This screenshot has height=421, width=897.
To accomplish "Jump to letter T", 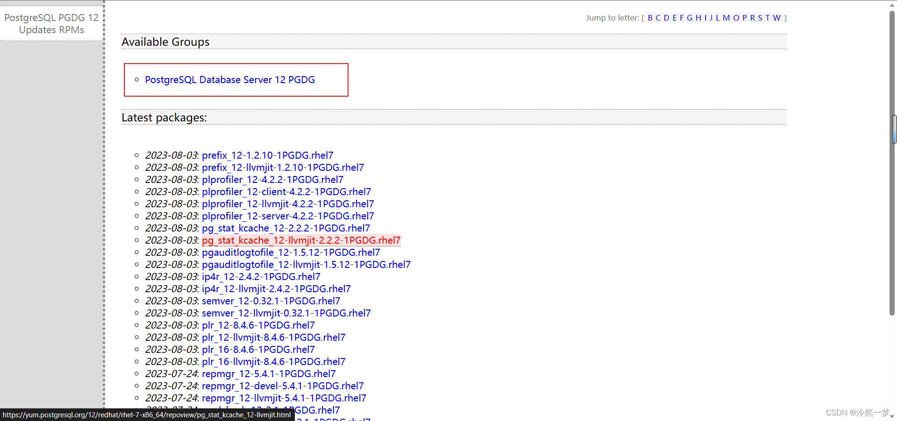I will tap(768, 18).
